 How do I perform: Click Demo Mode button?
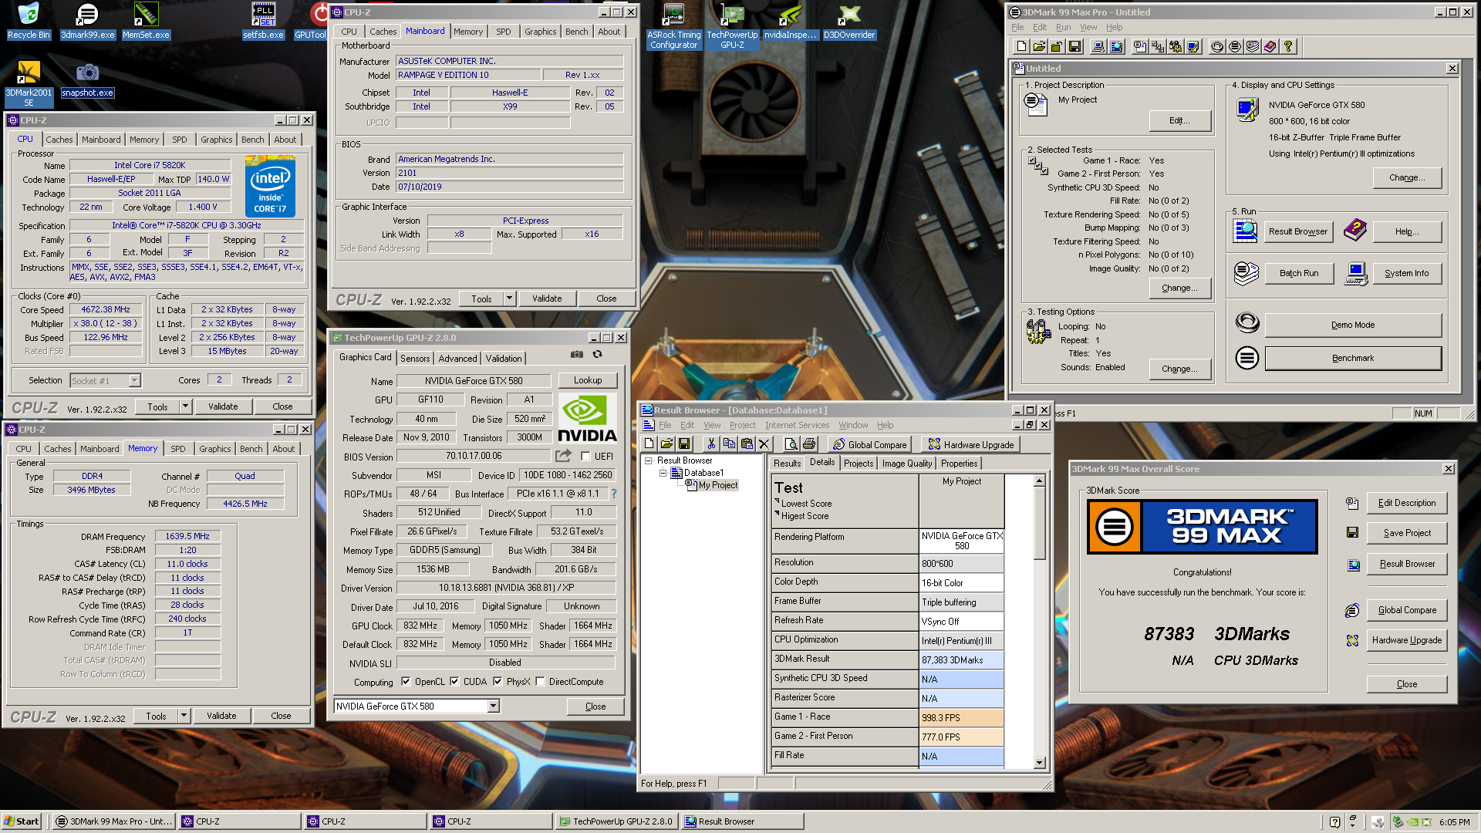point(1353,325)
